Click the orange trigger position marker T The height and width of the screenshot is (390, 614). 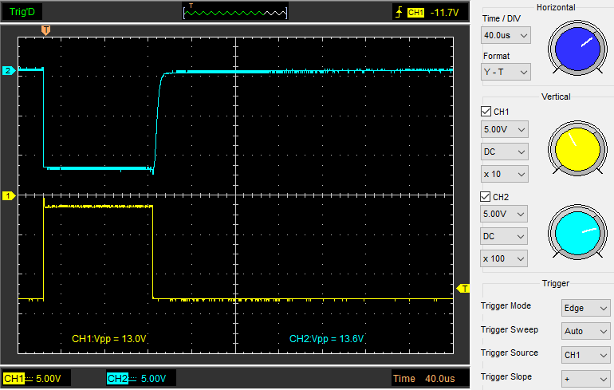[x=45, y=30]
